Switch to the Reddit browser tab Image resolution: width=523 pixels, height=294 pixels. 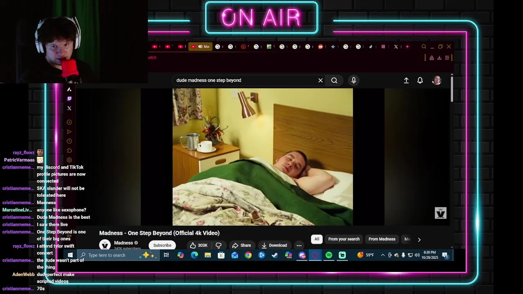click(320, 47)
